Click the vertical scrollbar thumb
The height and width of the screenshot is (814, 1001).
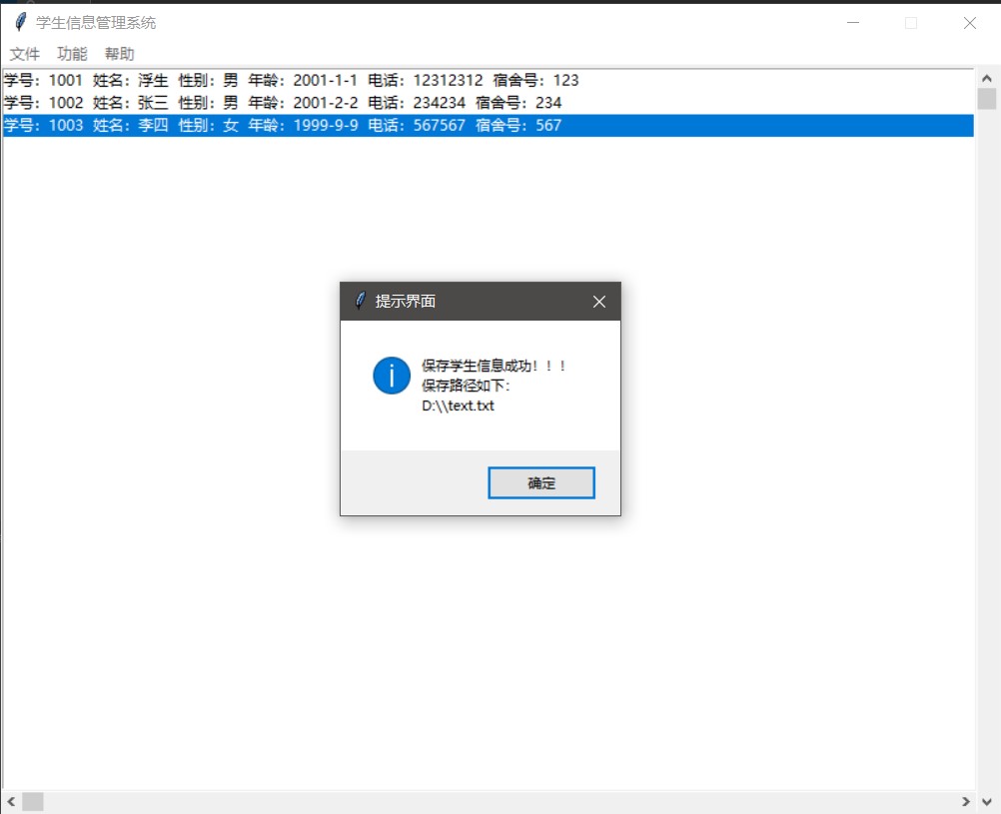pyautogui.click(x=987, y=99)
